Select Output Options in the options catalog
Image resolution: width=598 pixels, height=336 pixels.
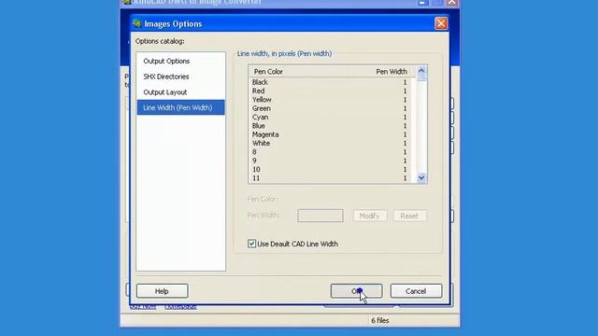point(180,61)
